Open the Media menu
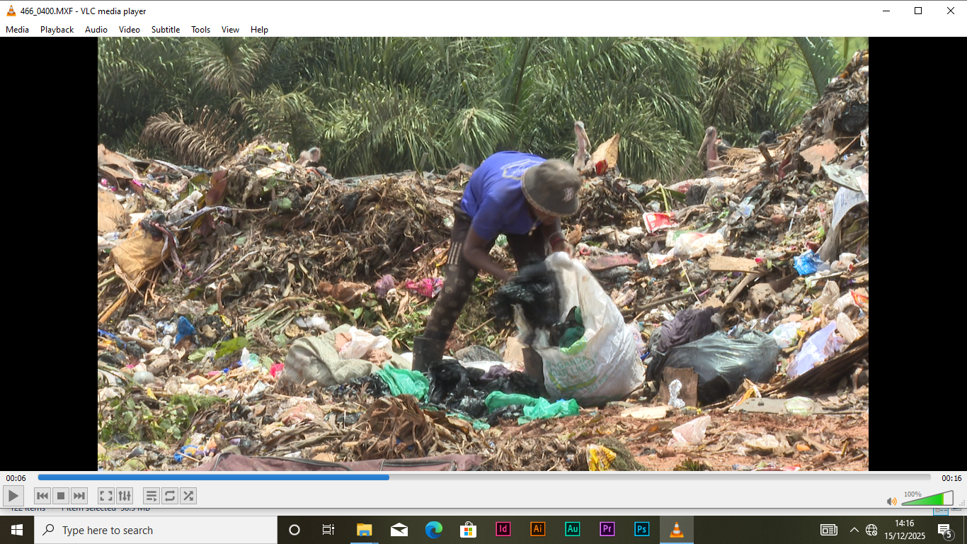The height and width of the screenshot is (544, 967). point(18,30)
